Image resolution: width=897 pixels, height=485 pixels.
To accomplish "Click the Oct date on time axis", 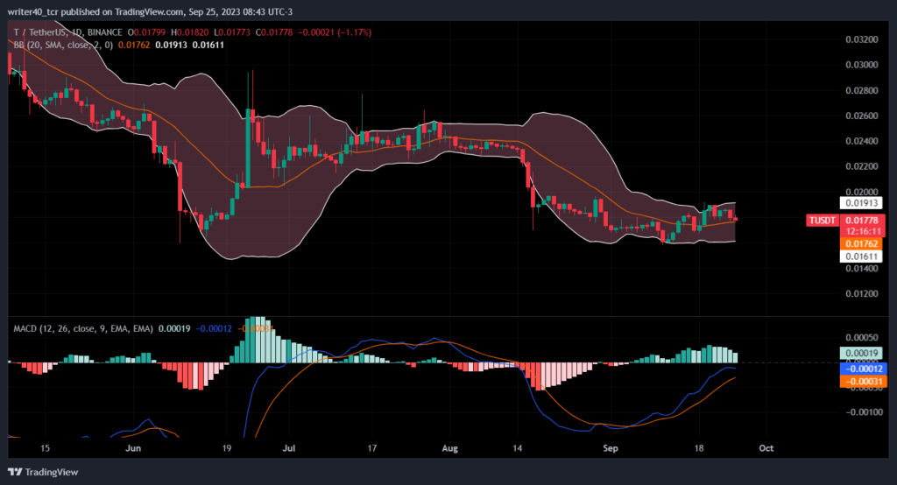I will click(x=766, y=448).
